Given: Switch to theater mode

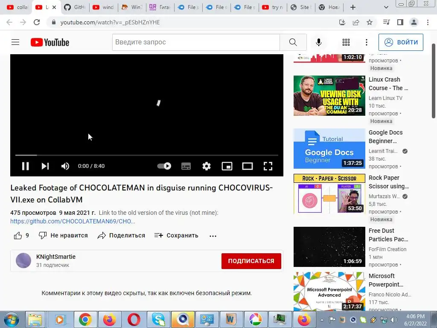Looking at the screenshot, I should tap(248, 166).
